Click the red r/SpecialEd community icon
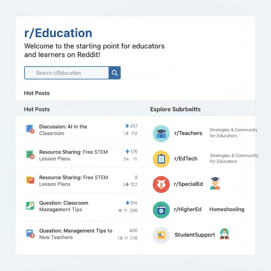Viewport: 271px width, 271px height. coord(161,184)
